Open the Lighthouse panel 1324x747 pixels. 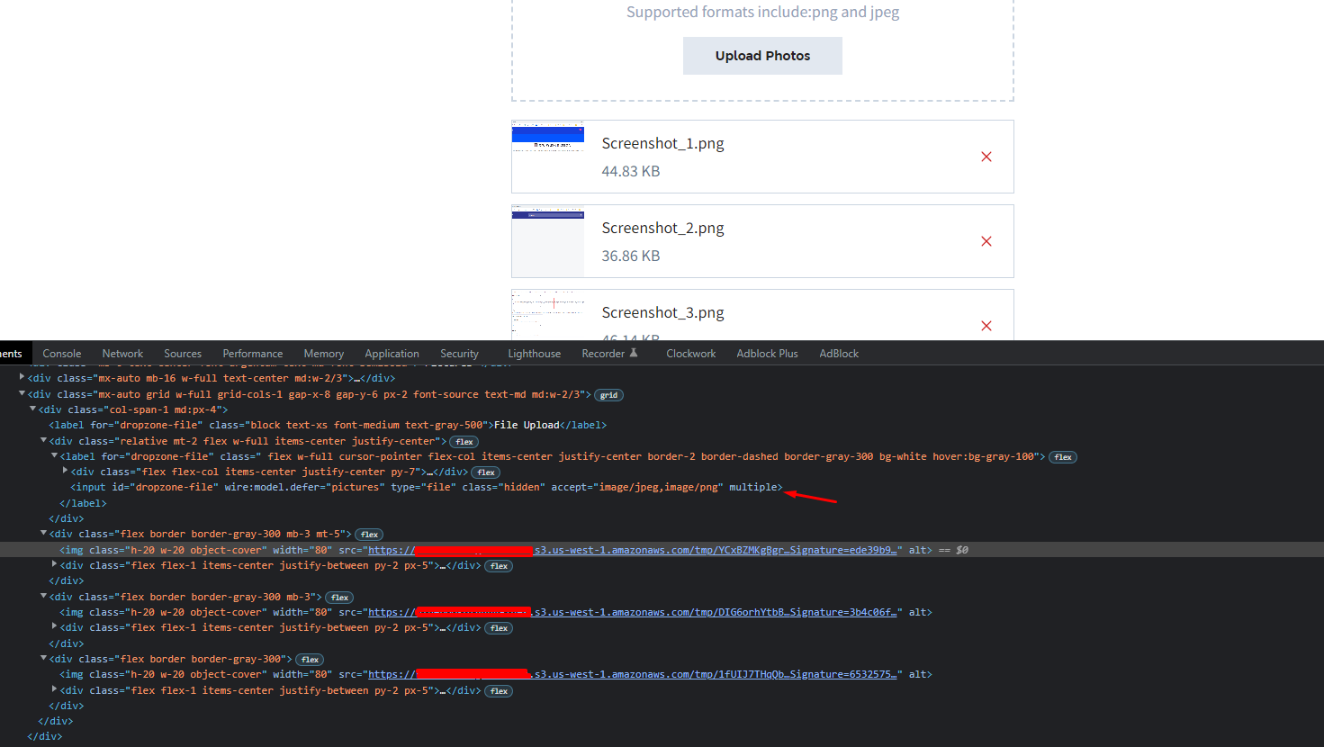[534, 353]
